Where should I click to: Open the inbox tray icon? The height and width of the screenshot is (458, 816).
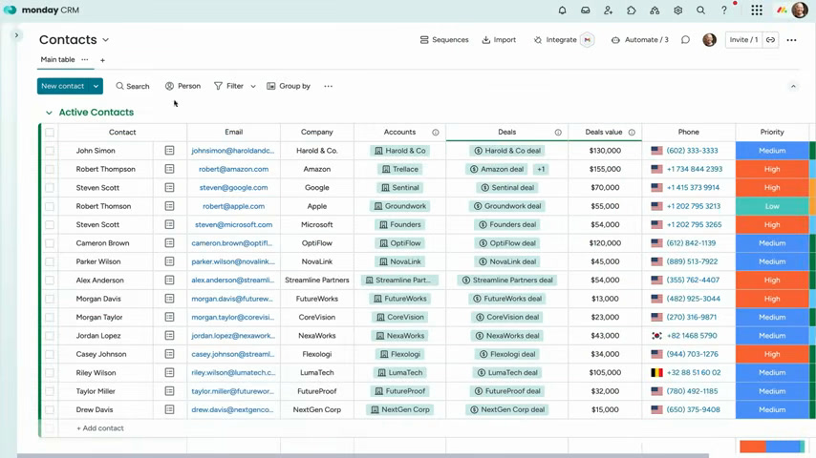[586, 10]
